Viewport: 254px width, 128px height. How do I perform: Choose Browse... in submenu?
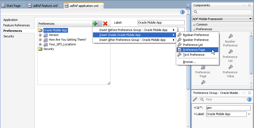pyautogui.click(x=197, y=62)
